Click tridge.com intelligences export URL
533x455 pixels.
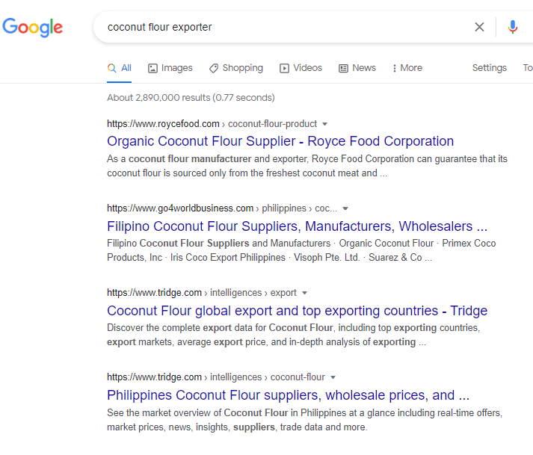coord(202,293)
